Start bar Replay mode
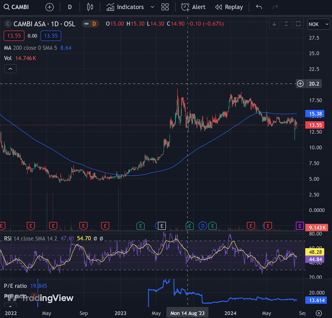The width and height of the screenshot is (332, 318). [x=229, y=7]
